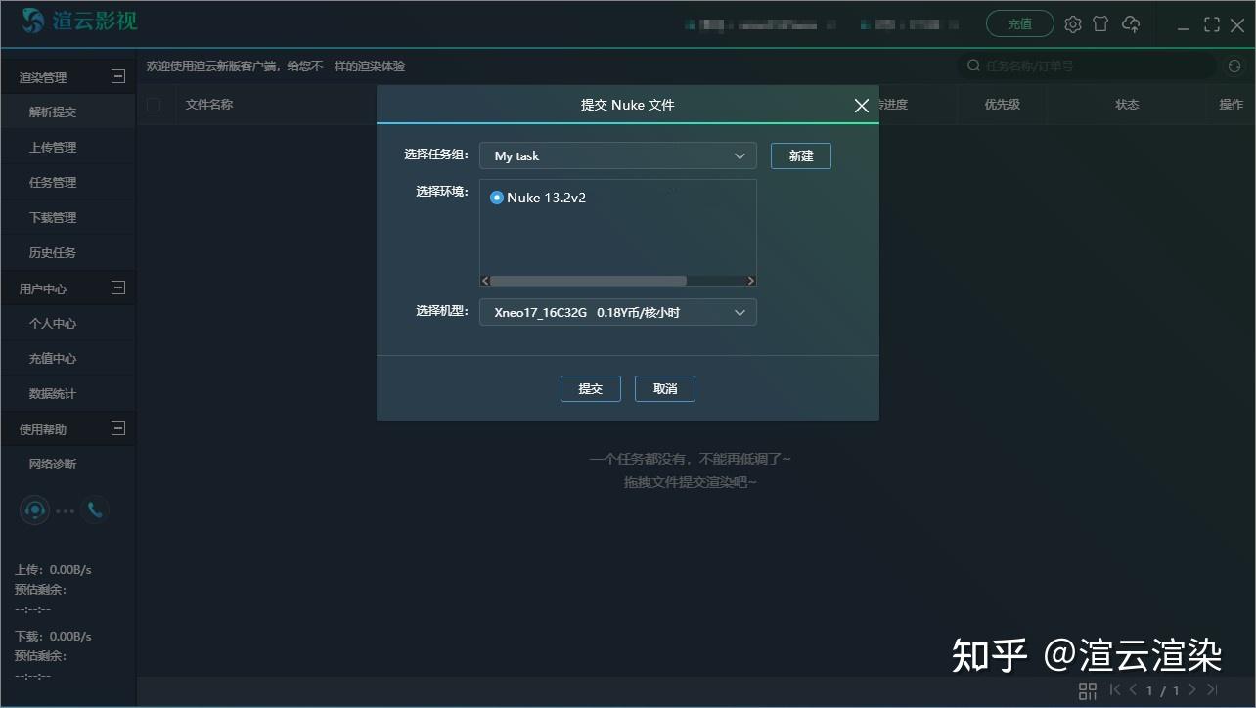The image size is (1256, 708).
Task: Click the grid view icon in status bar
Action: click(1087, 690)
